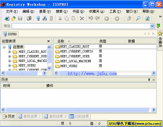Image resolution: width=163 pixels, height=127 pixels.
Task: Collapse the 注册表 root tree node
Action: [4, 47]
